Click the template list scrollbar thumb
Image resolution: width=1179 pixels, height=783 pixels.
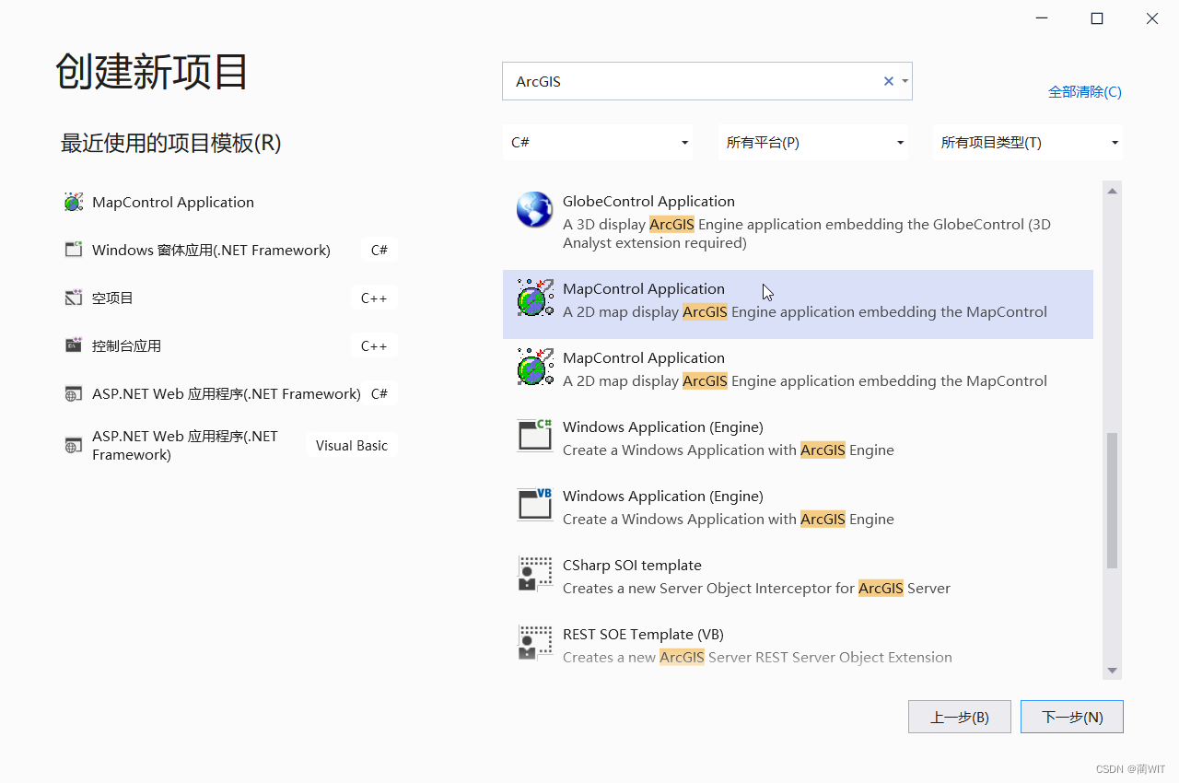[x=1112, y=500]
